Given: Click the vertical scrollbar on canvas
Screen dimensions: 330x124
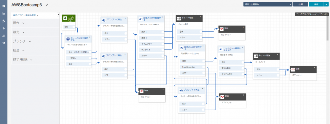Looking at the screenshot, I should click(327, 28).
